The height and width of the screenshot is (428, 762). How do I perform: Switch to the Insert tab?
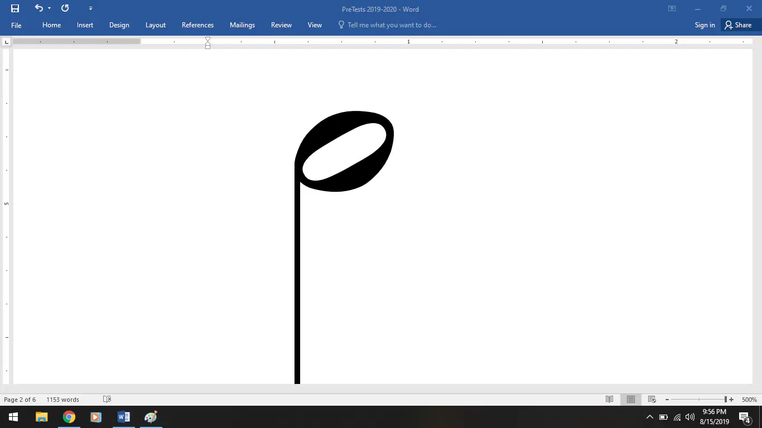click(85, 25)
